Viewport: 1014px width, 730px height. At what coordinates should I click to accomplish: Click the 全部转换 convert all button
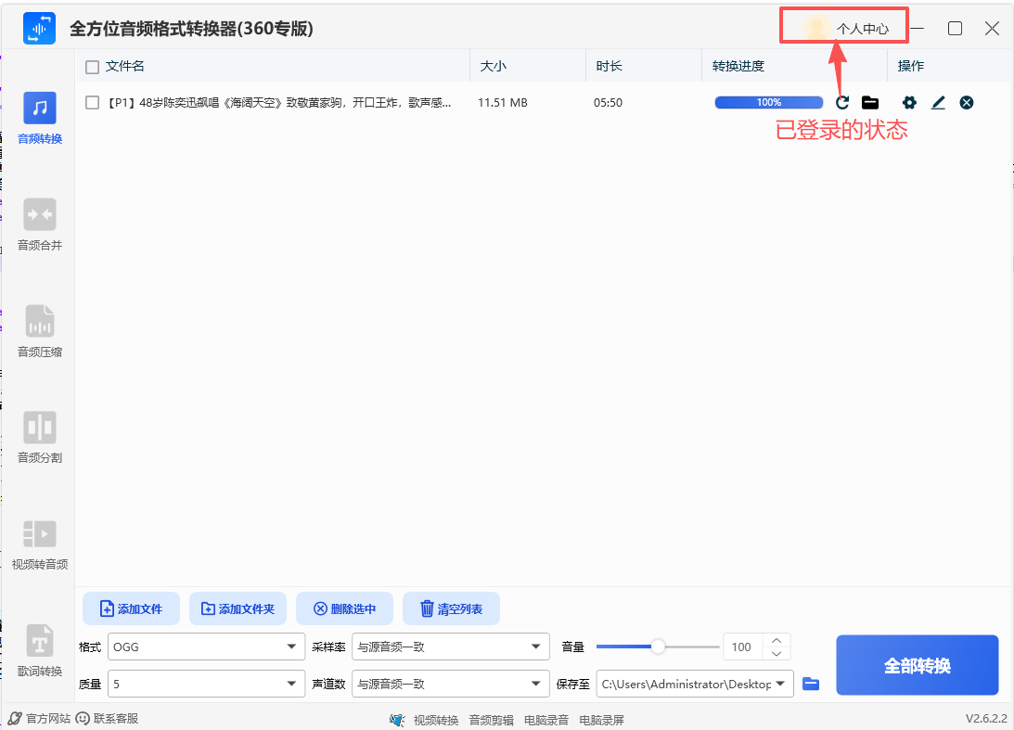tap(917, 666)
